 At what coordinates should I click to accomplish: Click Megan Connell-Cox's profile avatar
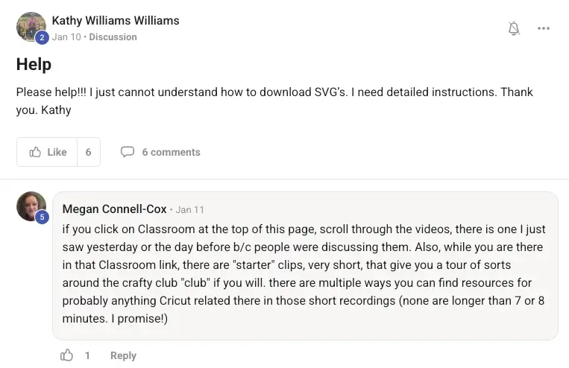click(31, 206)
